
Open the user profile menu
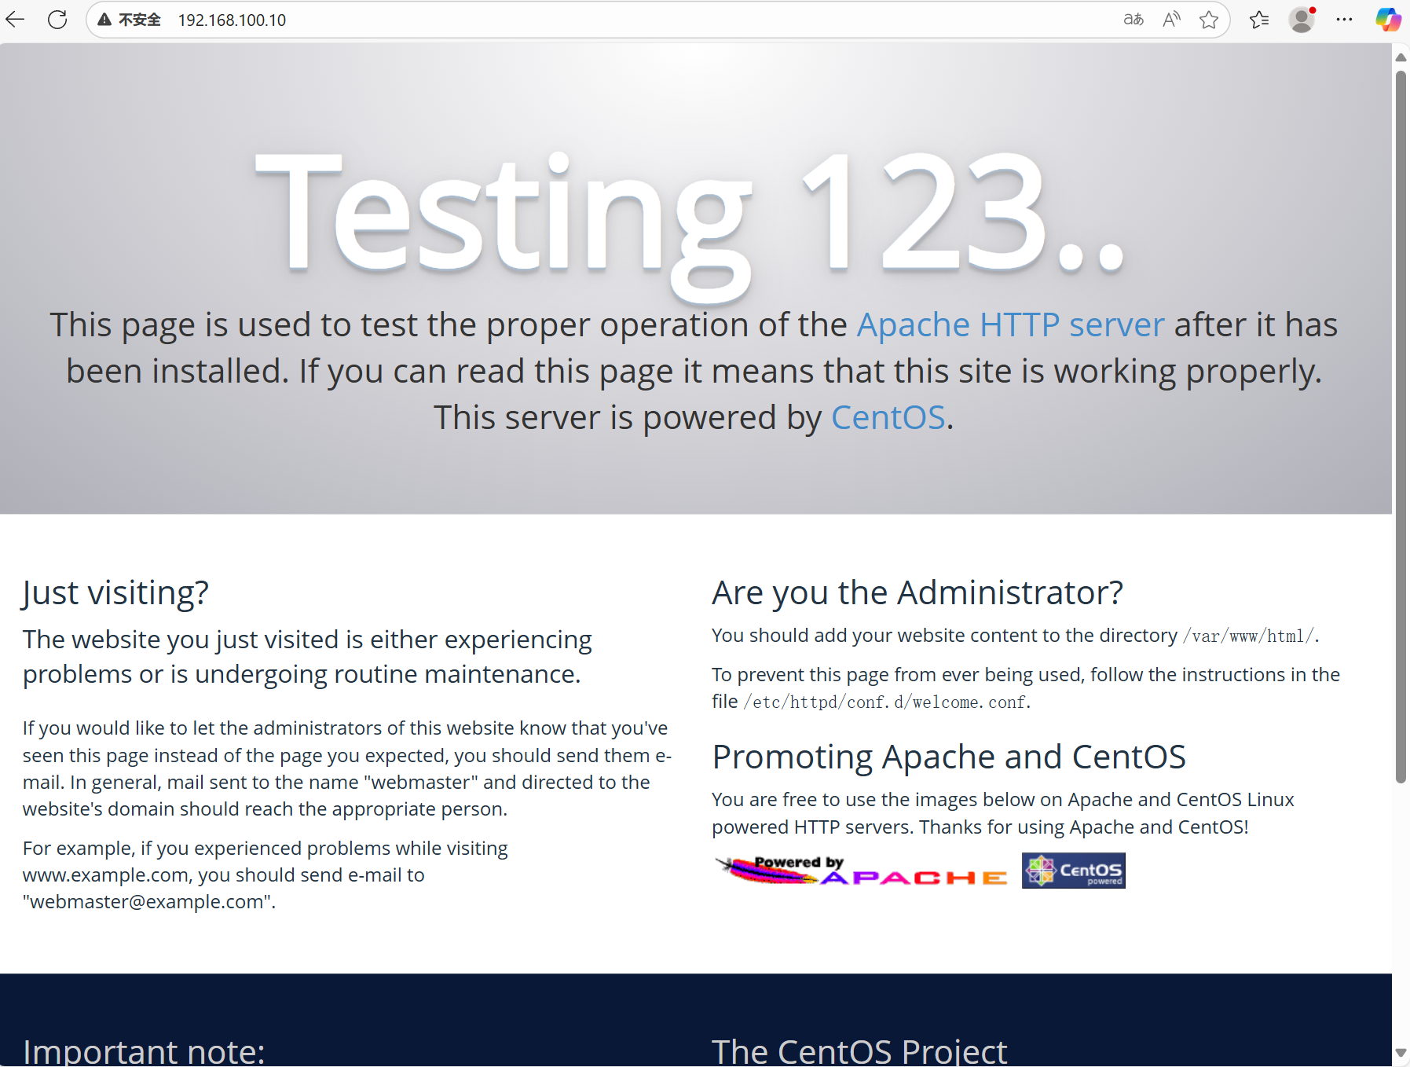tap(1302, 20)
